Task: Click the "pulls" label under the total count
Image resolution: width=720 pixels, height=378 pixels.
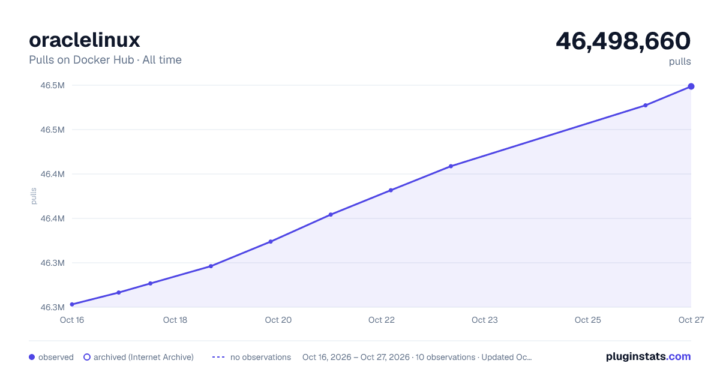Action: click(x=680, y=62)
